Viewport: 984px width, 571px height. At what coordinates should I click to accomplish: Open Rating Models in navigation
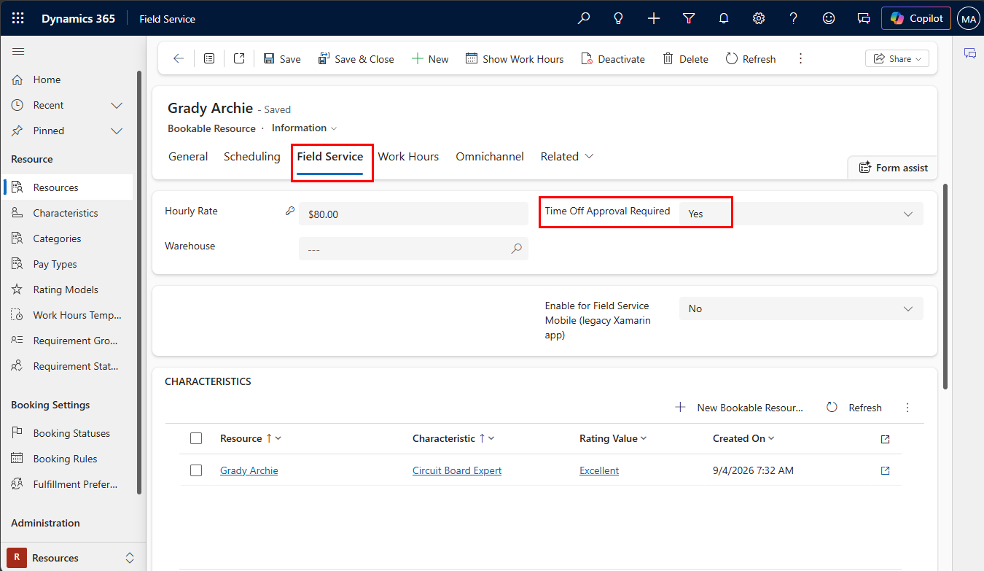67,290
